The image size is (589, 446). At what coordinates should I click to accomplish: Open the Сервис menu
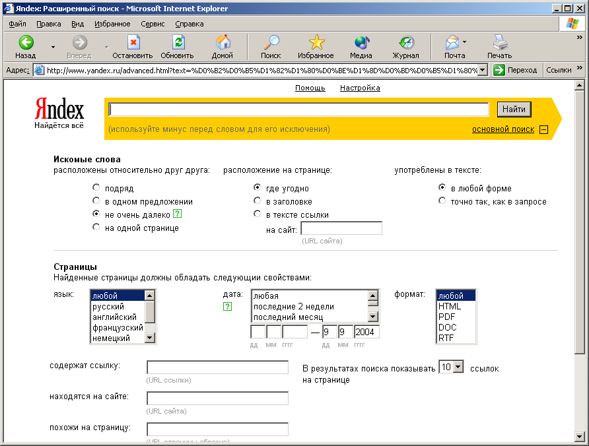(153, 24)
